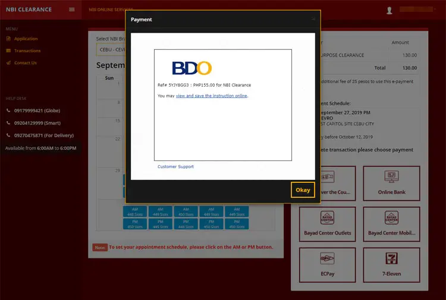
Task: Click the Total amount 130.00 value
Action: pyautogui.click(x=409, y=68)
